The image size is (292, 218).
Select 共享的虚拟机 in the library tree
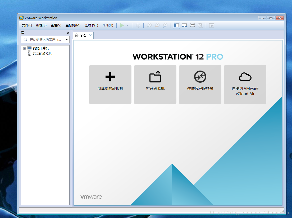42,54
